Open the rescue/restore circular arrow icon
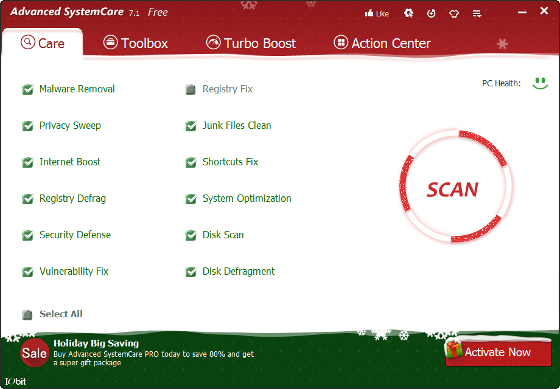This screenshot has height=389, width=560. 432,13
